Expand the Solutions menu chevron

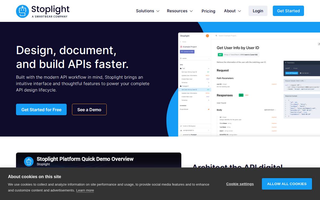158,11
